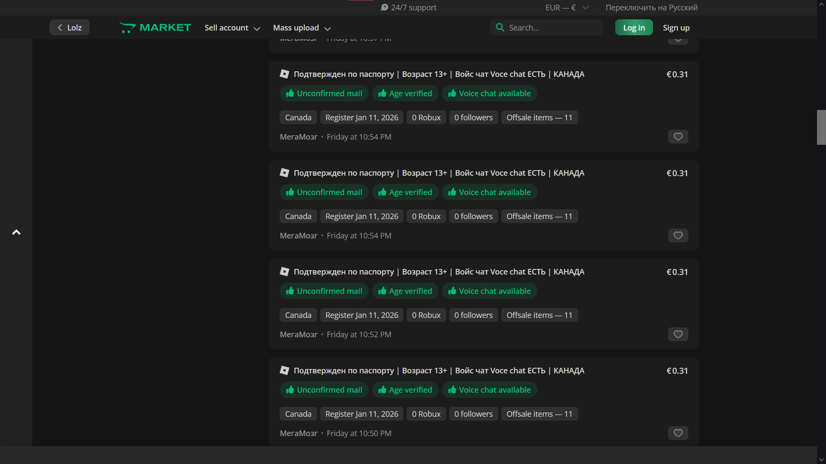This screenshot has width=826, height=464.
Task: Switch language to Русский
Action: point(651,7)
